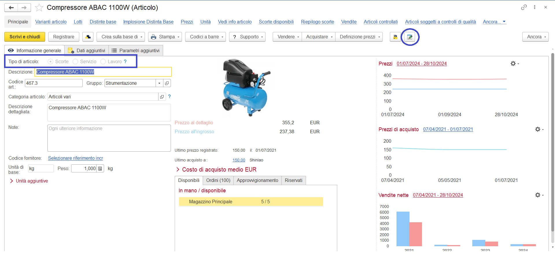Select the Scorte article type radio
This screenshot has height=254, width=555.
50,61
